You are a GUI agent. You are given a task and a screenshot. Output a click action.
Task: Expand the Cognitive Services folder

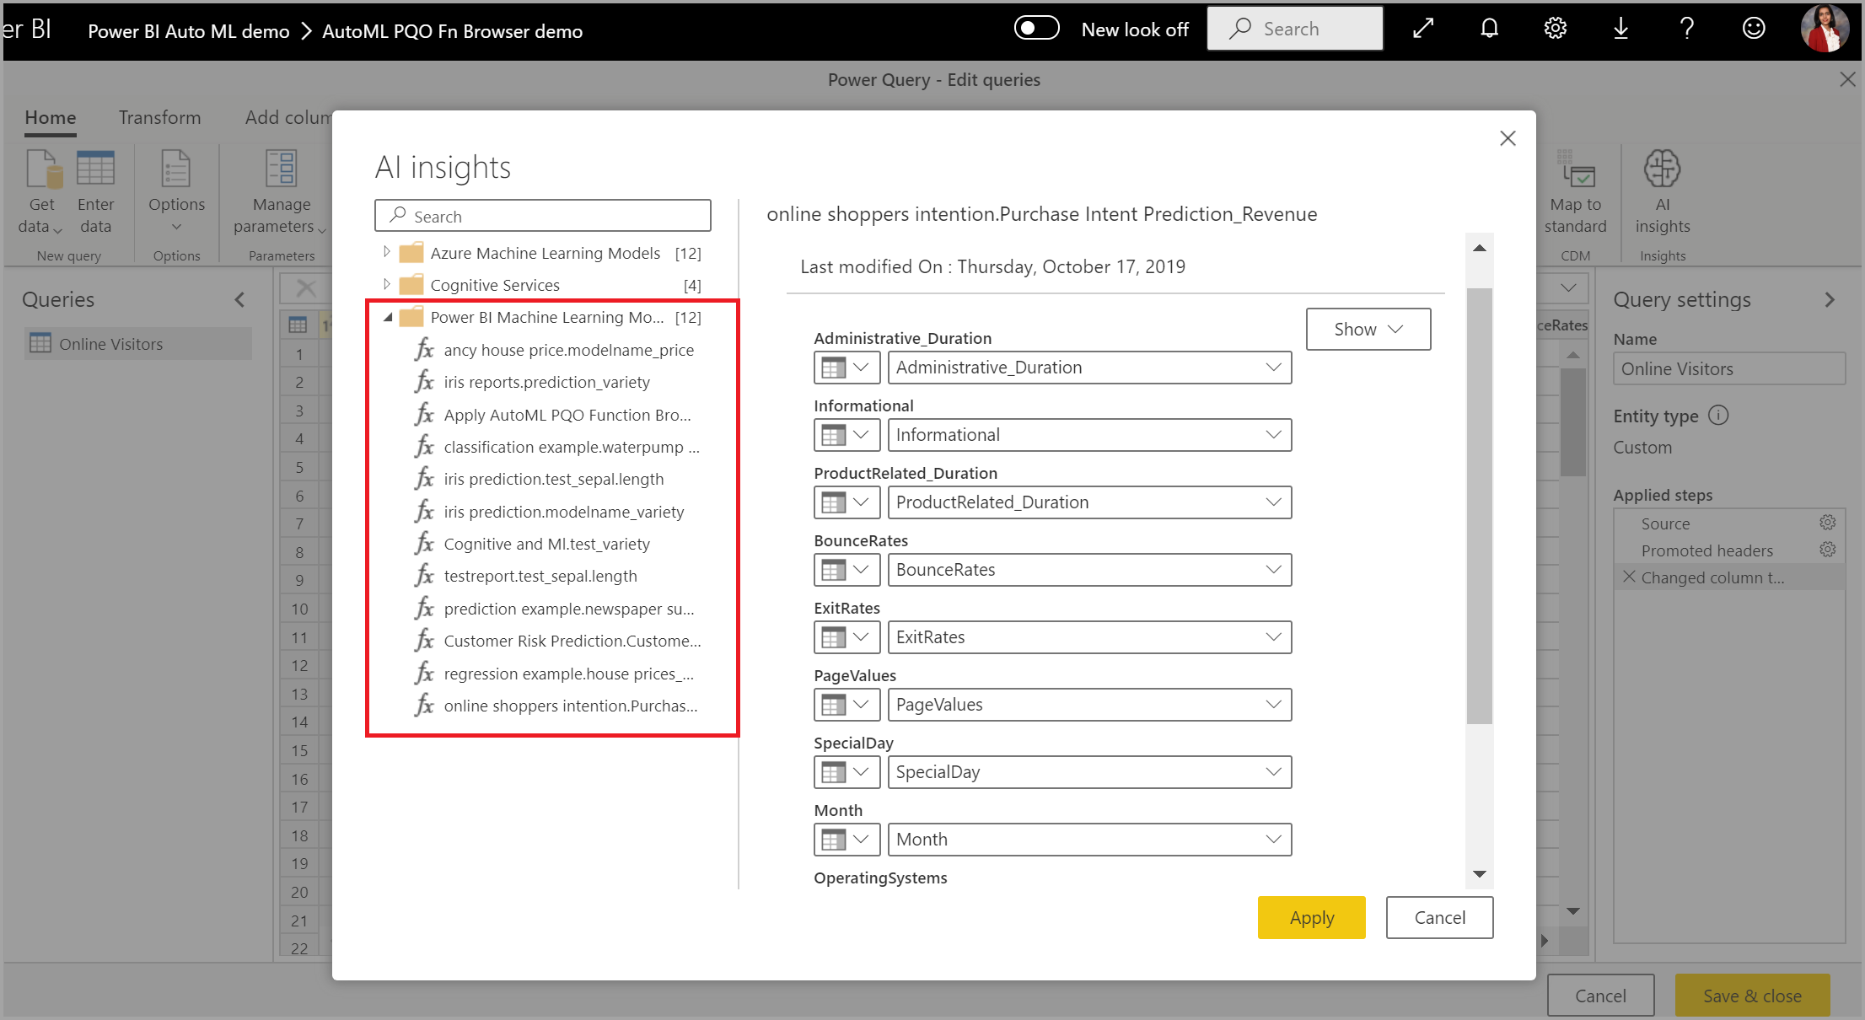click(x=384, y=284)
